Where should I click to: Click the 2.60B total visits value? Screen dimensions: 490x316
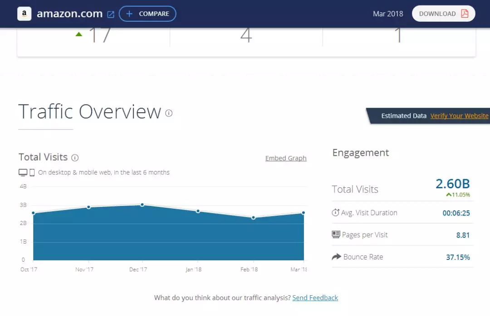452,184
